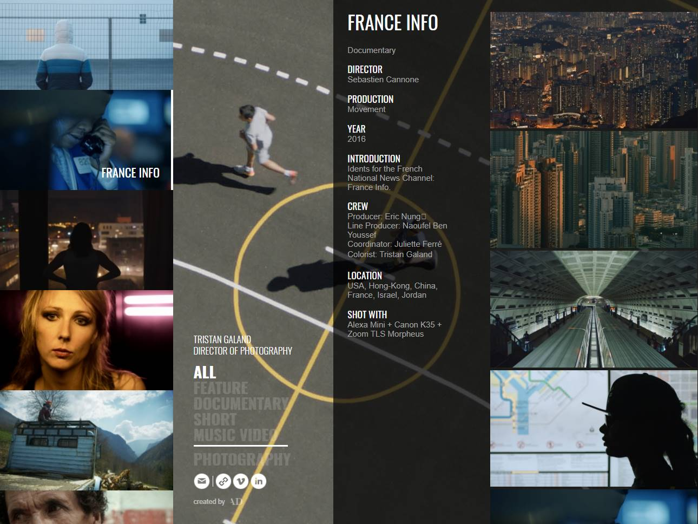The height and width of the screenshot is (524, 698).
Task: Click the 'Colorist: Tristan Galand' crew line
Action: 390,254
